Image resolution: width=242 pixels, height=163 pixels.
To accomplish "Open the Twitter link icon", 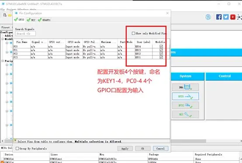I will tap(226, 17).
